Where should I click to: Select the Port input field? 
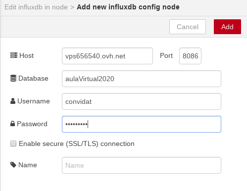click(190, 56)
